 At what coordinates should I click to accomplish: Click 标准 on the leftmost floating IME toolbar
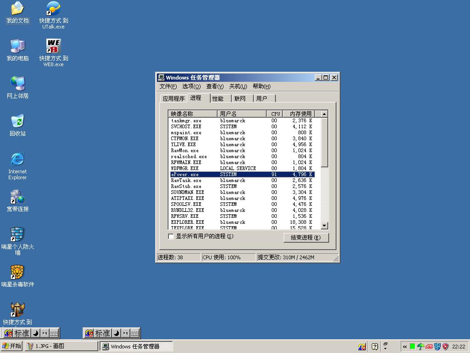(22, 333)
